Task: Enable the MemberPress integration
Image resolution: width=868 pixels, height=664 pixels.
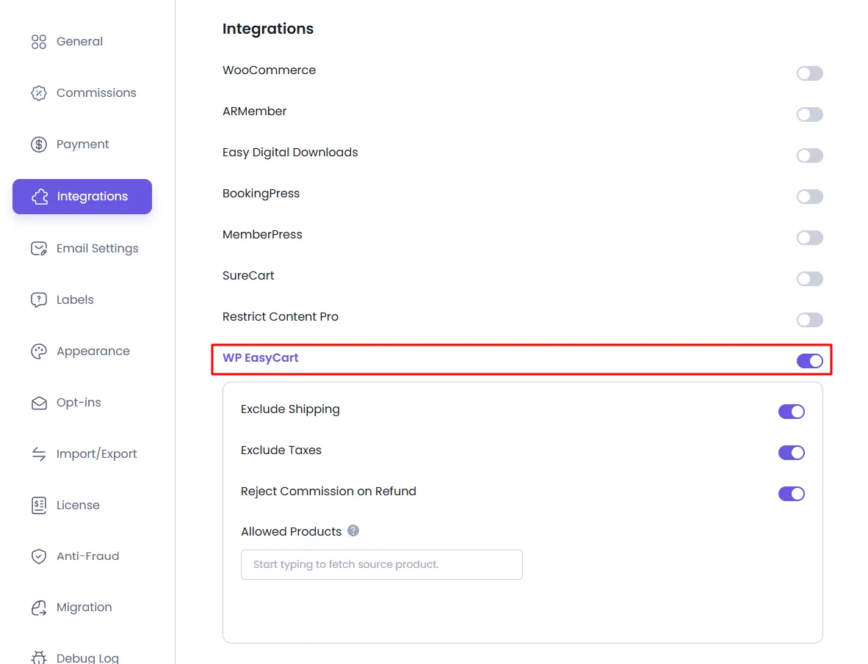Action: [x=809, y=238]
